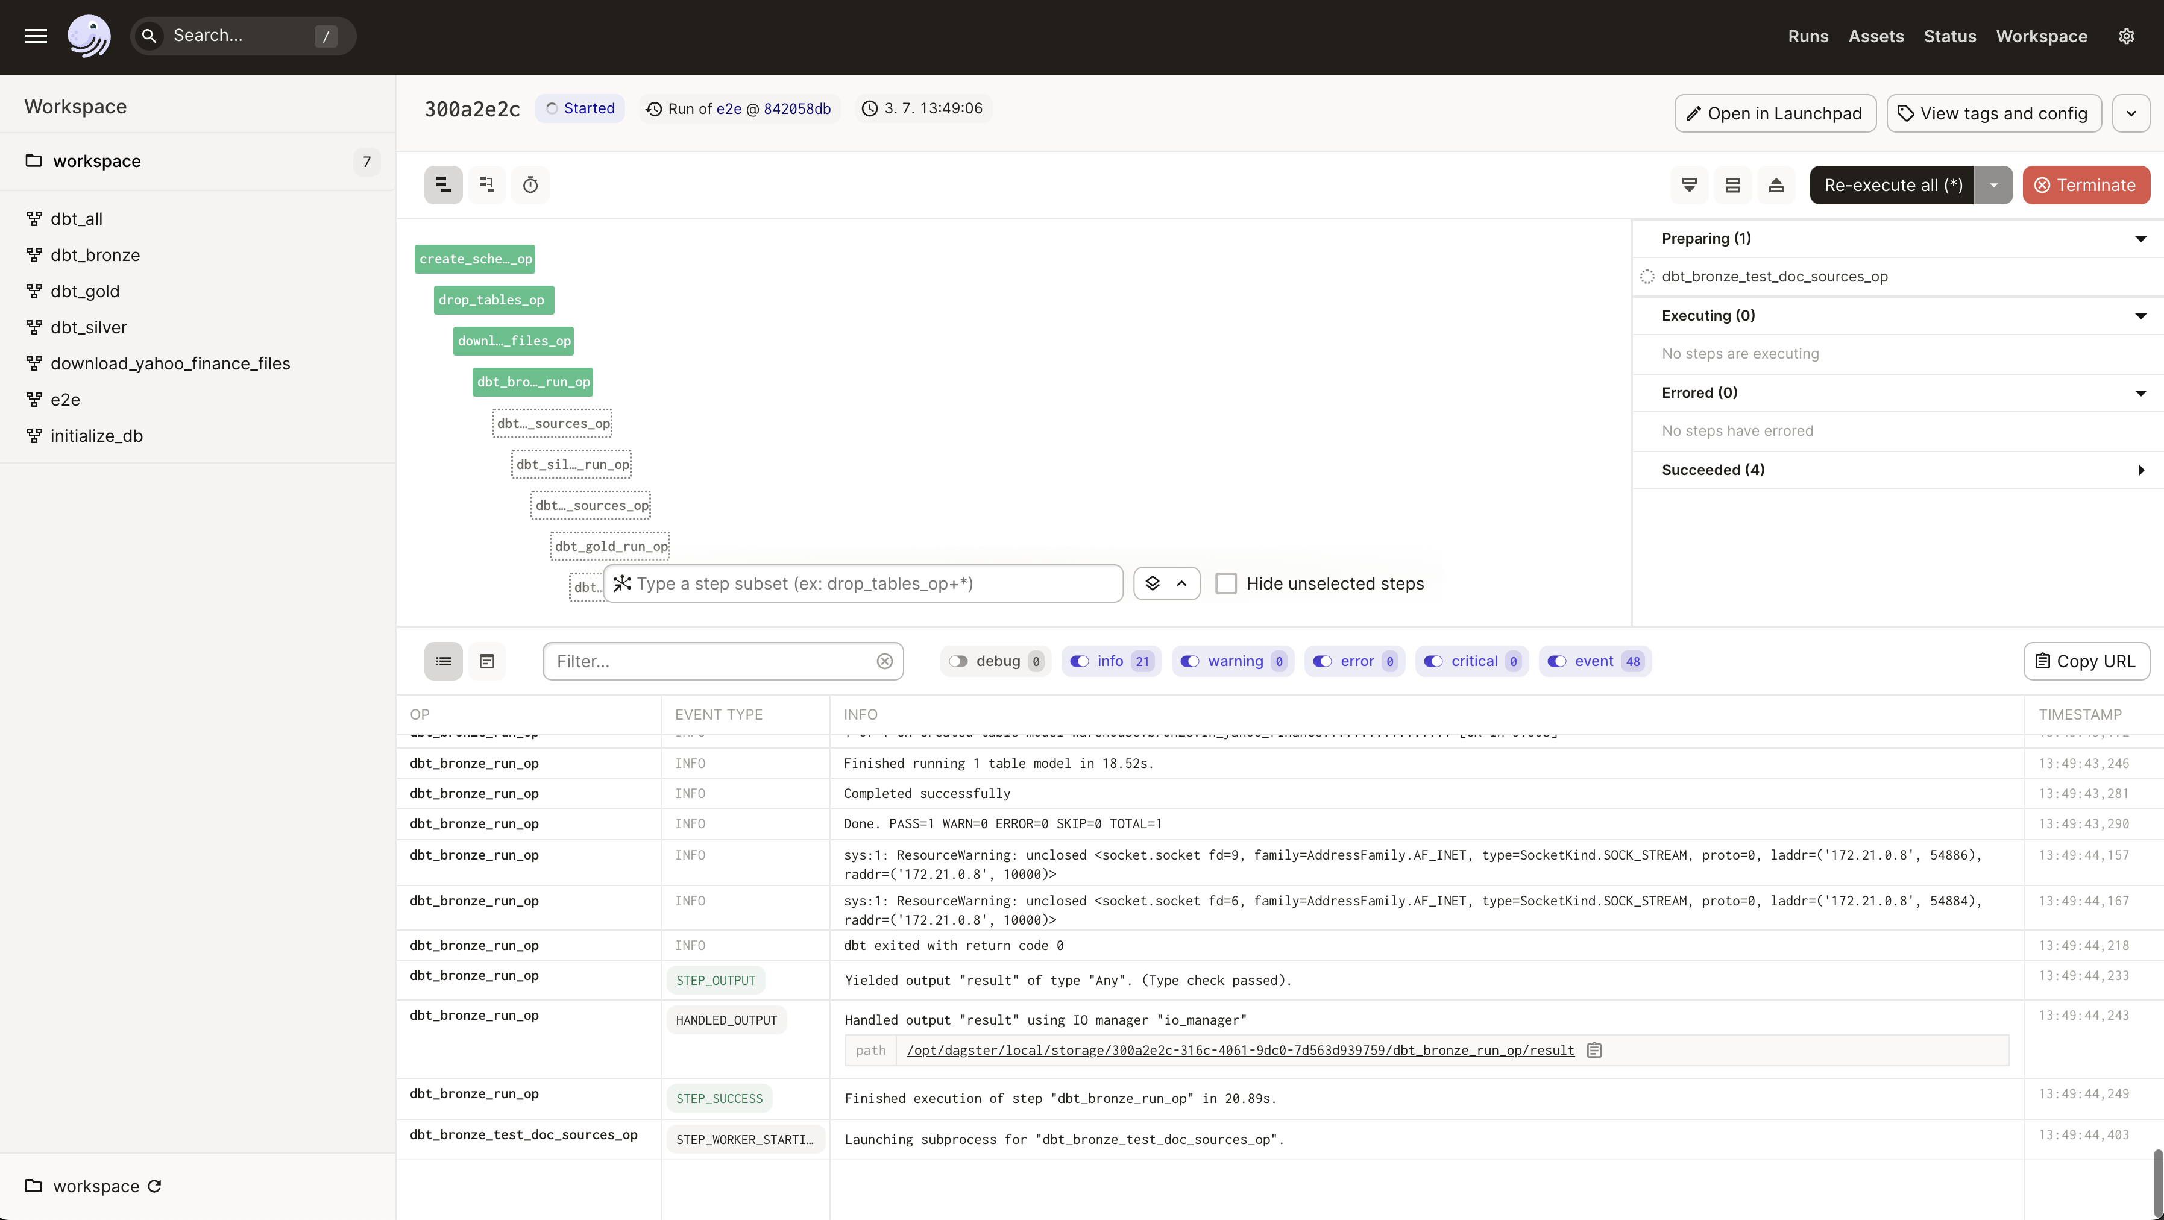Copy the dbt_bronze_run_op result path

point(1594,1050)
